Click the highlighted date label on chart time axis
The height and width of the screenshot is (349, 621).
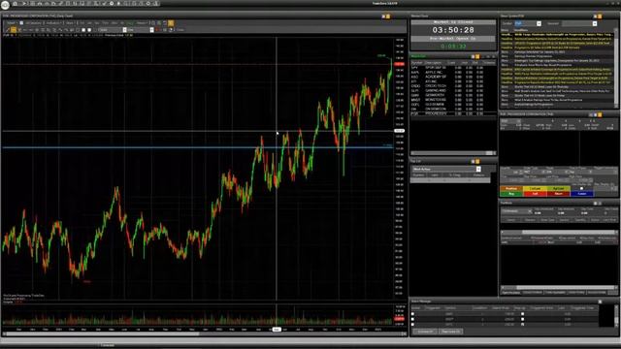[277, 330]
